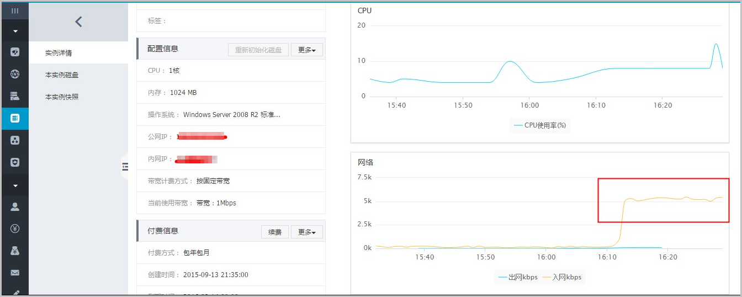This screenshot has height=297, width=742.
Task: Click the 付费方式 包年包月 row
Action: 231,253
